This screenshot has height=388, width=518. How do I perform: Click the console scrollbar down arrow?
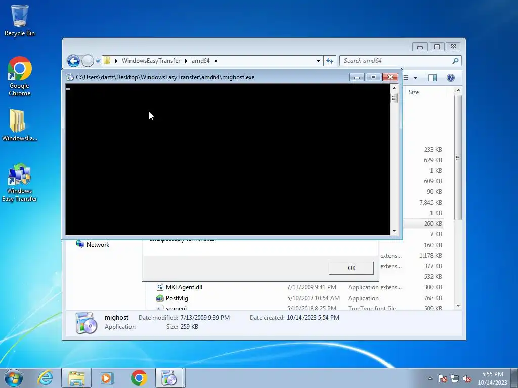394,231
